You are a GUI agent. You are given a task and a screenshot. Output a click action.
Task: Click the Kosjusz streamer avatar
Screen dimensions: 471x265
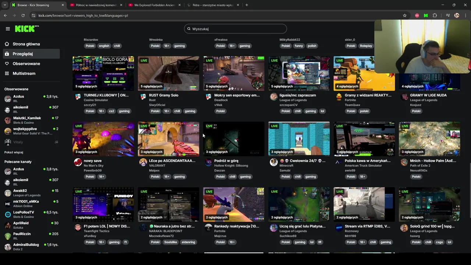404,97
